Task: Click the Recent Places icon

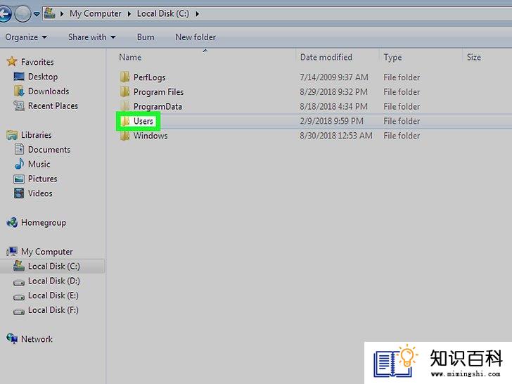Action: pos(19,105)
